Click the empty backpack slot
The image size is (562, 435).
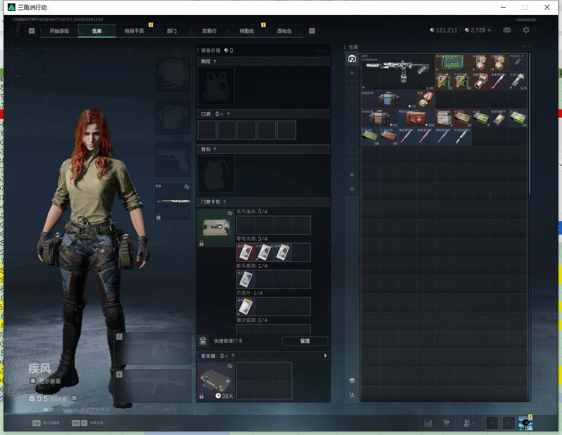click(216, 174)
